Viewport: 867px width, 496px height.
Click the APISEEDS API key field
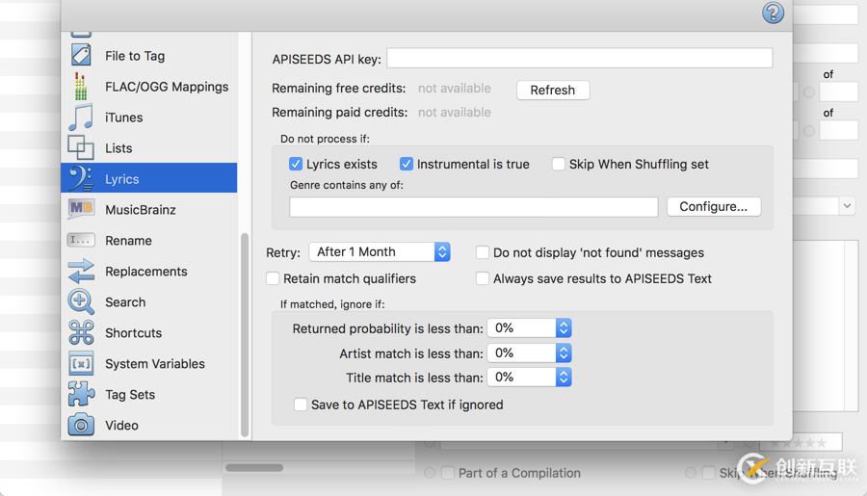[579, 59]
